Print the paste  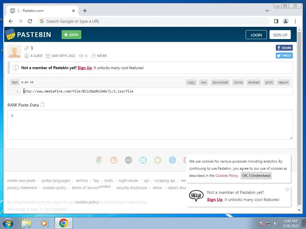(269, 82)
